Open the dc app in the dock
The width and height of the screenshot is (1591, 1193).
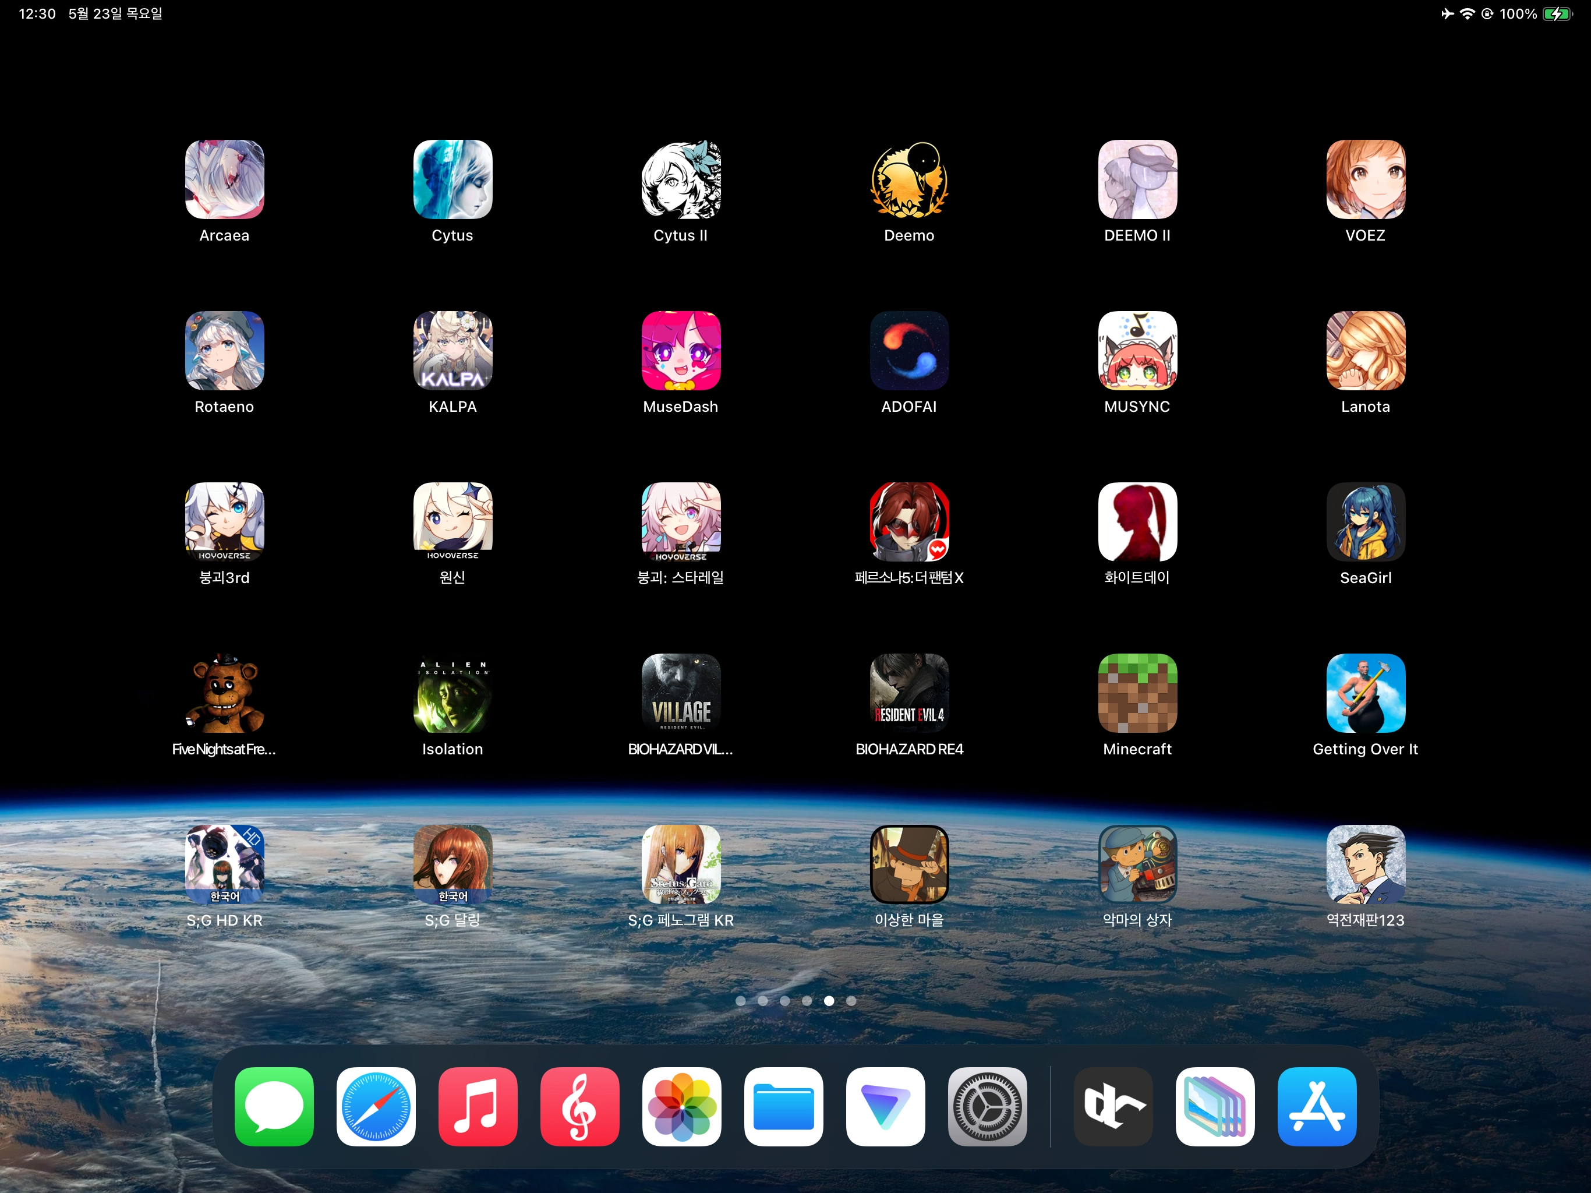pyautogui.click(x=1113, y=1107)
